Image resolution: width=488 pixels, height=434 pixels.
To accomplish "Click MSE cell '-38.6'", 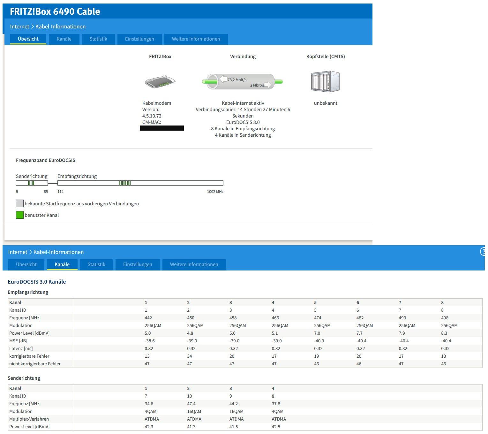I will click(x=150, y=341).
